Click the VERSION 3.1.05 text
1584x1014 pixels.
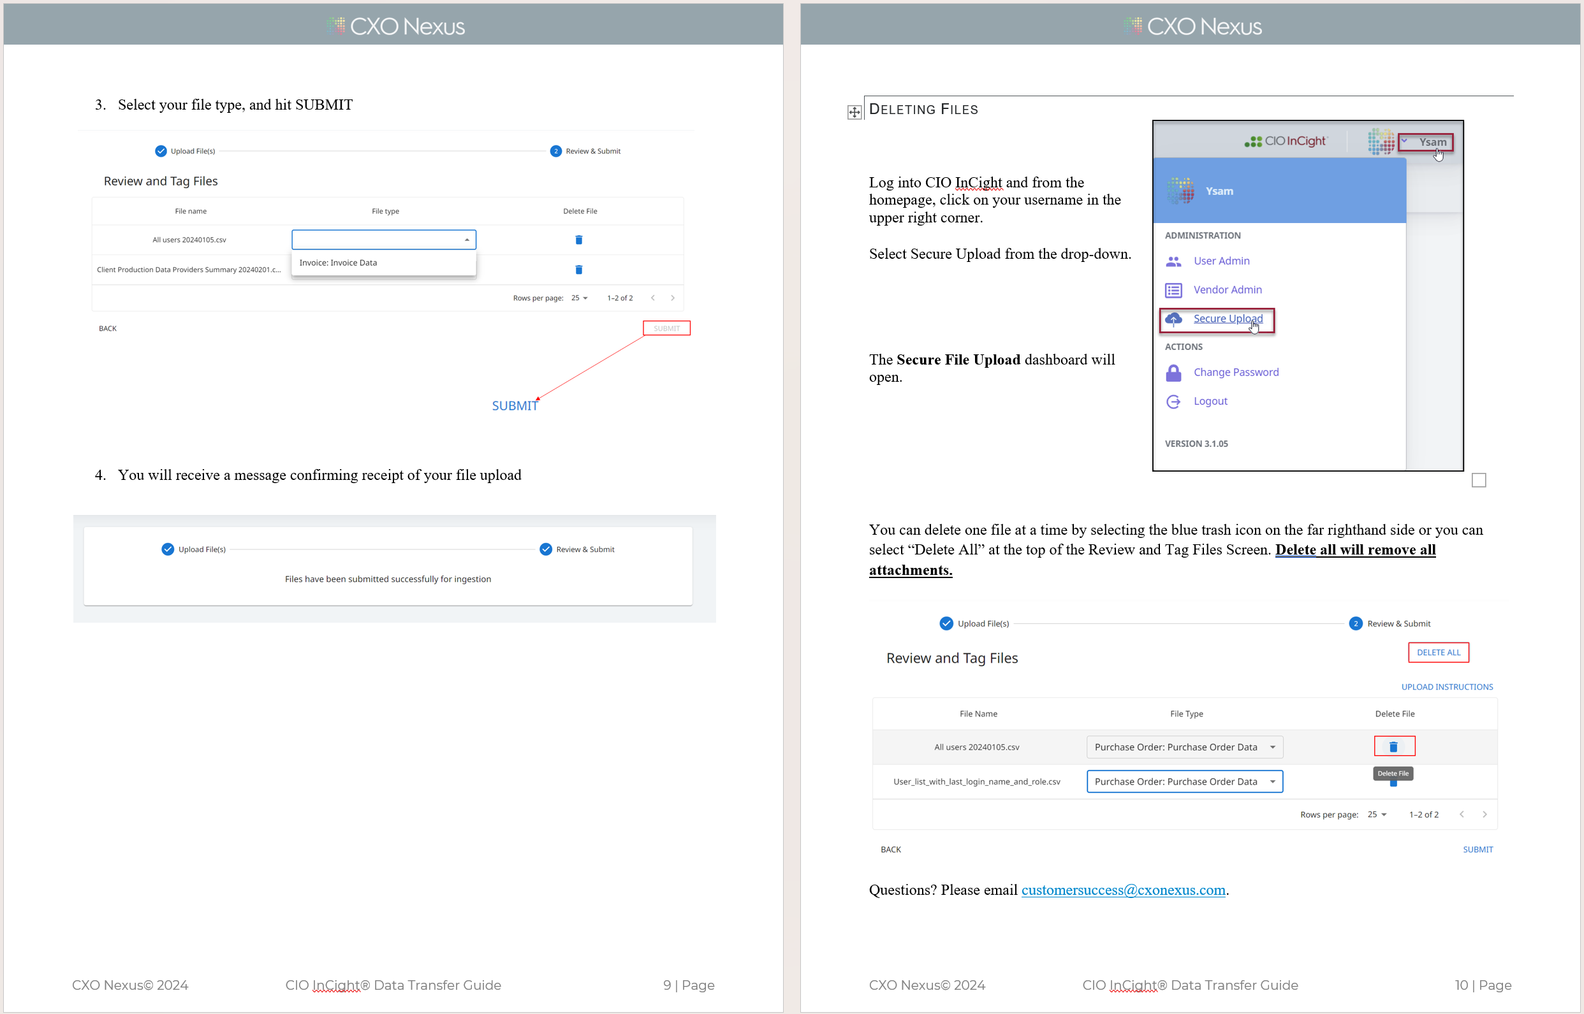pyautogui.click(x=1196, y=444)
